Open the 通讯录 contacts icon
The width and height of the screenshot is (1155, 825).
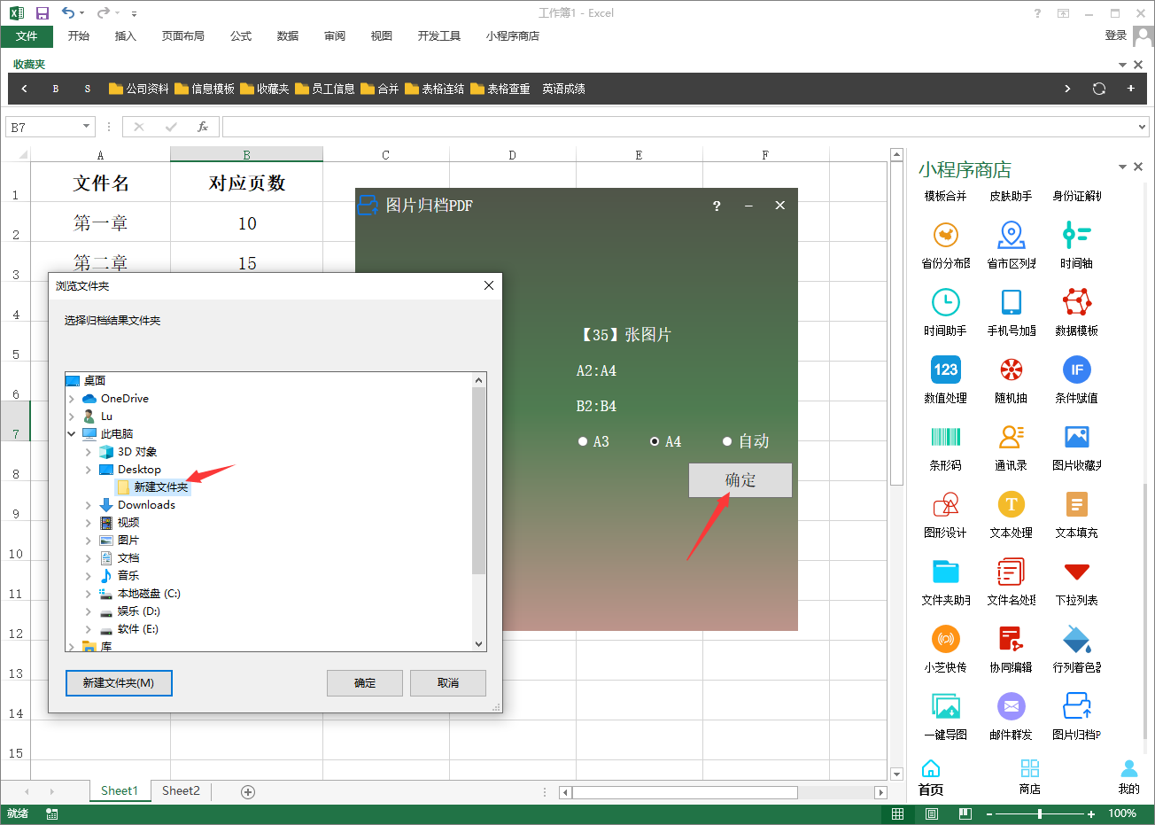pyautogui.click(x=1012, y=437)
